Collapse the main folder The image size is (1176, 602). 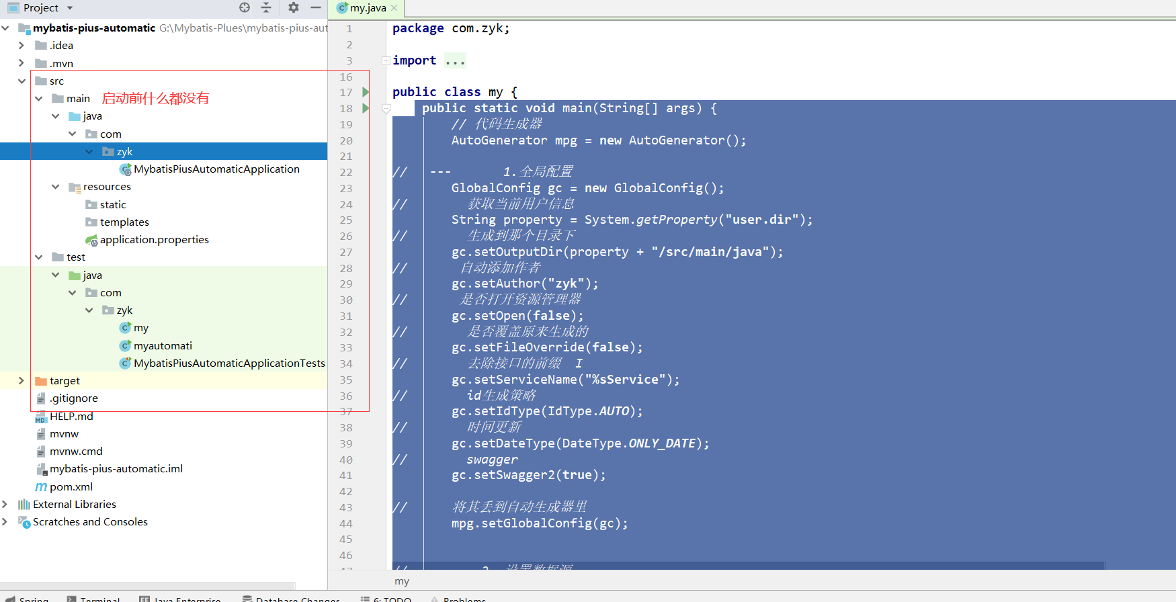point(38,98)
